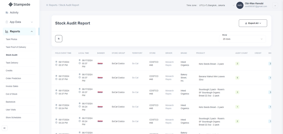The image size is (283, 134).
Task: Go to Order Prediction report
Action: (13, 79)
